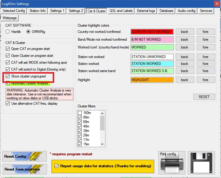Set fore color for Station worked same band
The image size is (221, 178).
[x=206, y=71]
